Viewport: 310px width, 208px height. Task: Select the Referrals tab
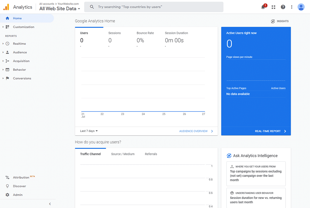click(x=151, y=154)
